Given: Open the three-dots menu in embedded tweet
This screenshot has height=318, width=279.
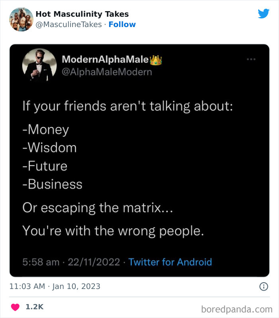Looking at the screenshot, I should pos(251,60).
